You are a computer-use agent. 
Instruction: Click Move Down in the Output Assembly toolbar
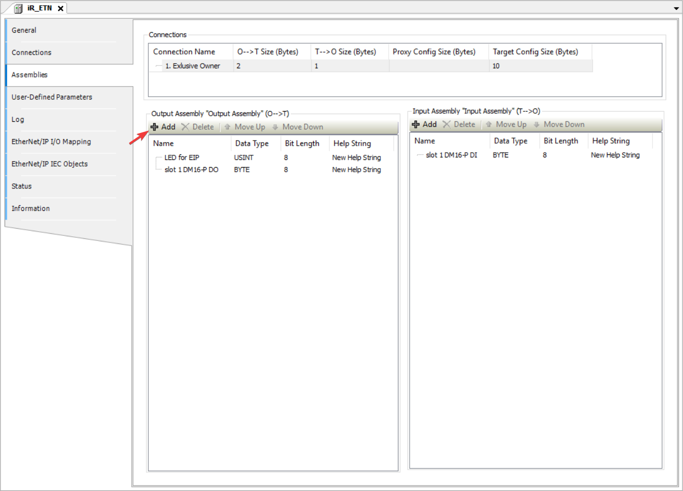click(298, 127)
